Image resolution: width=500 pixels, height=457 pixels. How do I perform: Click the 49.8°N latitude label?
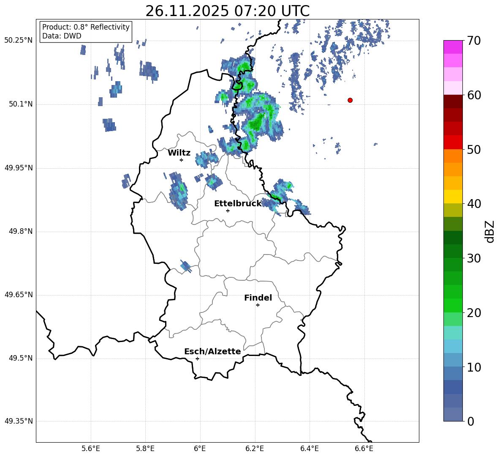point(21,231)
